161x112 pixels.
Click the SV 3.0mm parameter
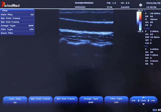tap(152, 61)
